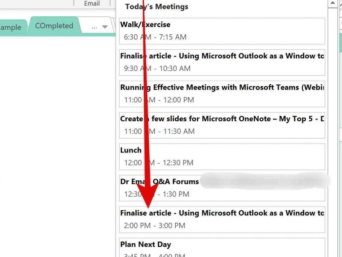This screenshot has height=257, width=342.
Task: Select the Dr Email Q&A Forums meeting
Action: (x=222, y=188)
